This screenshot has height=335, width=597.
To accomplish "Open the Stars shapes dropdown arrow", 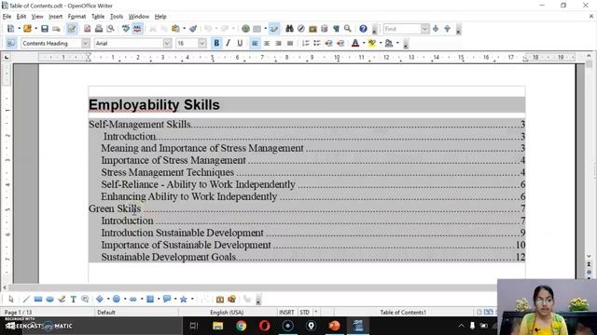I will coord(192,300).
